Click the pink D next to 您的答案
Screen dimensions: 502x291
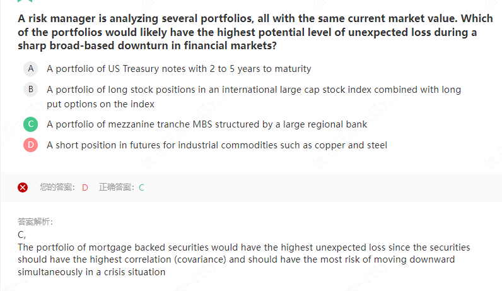tap(85, 187)
